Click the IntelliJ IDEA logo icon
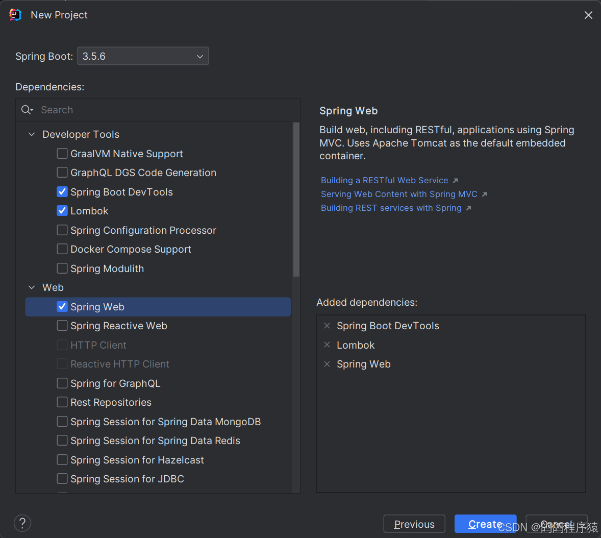 tap(15, 15)
